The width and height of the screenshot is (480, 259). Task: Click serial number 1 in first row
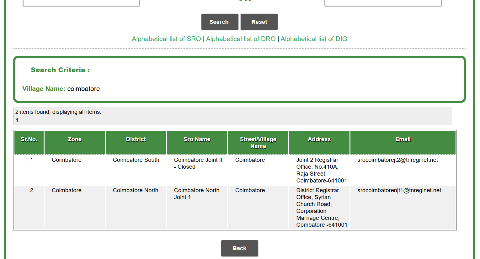31,160
